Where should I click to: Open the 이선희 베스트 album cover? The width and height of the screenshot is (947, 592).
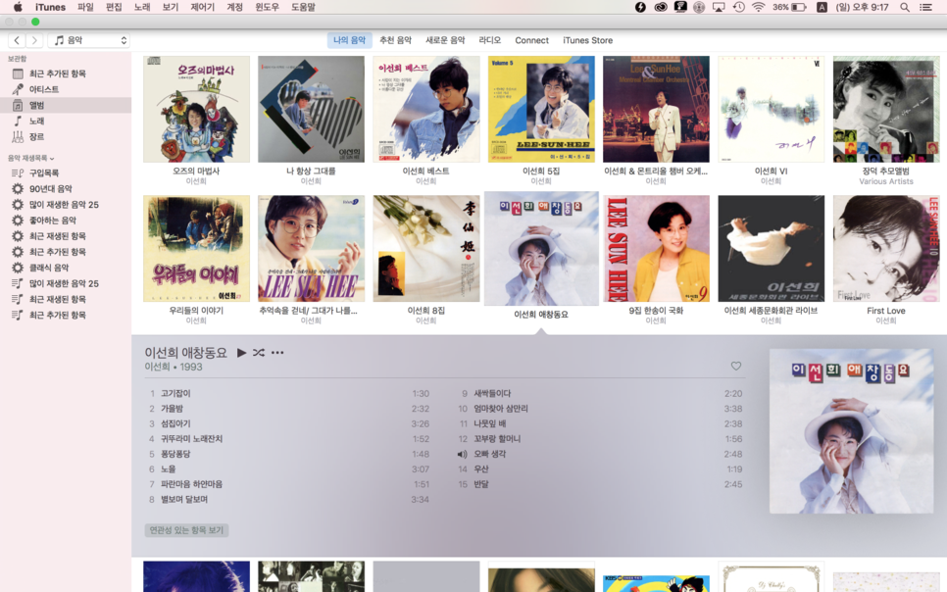pyautogui.click(x=426, y=110)
